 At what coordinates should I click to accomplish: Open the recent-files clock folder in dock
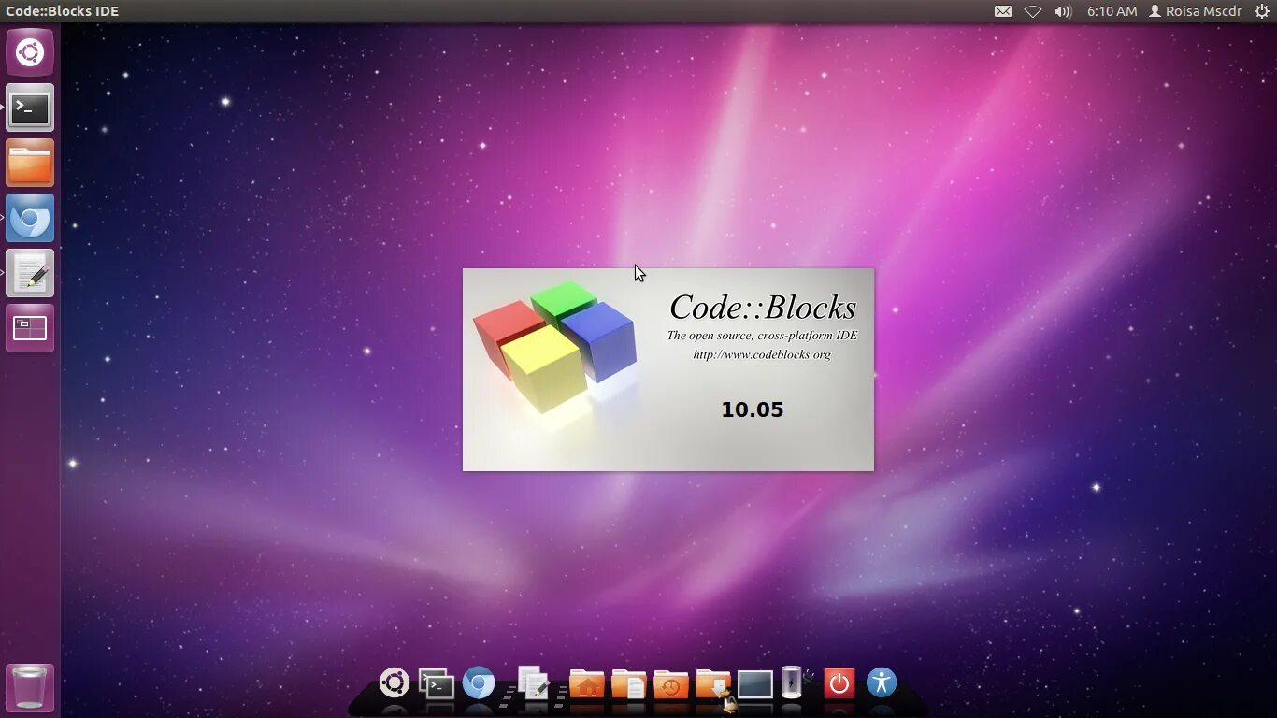(x=671, y=684)
